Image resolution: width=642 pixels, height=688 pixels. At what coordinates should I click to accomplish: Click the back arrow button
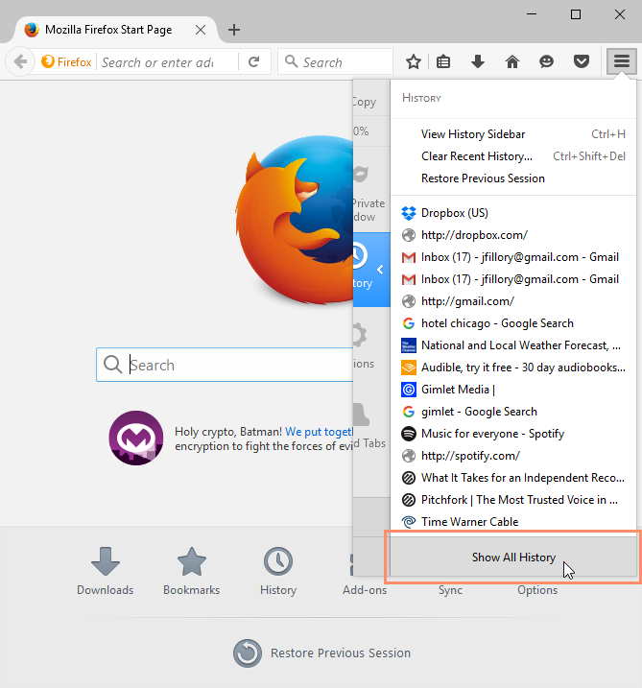coord(20,61)
